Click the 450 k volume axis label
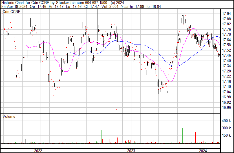Image resolution: width=234 pixels, height=153 pixels. coord(227,121)
